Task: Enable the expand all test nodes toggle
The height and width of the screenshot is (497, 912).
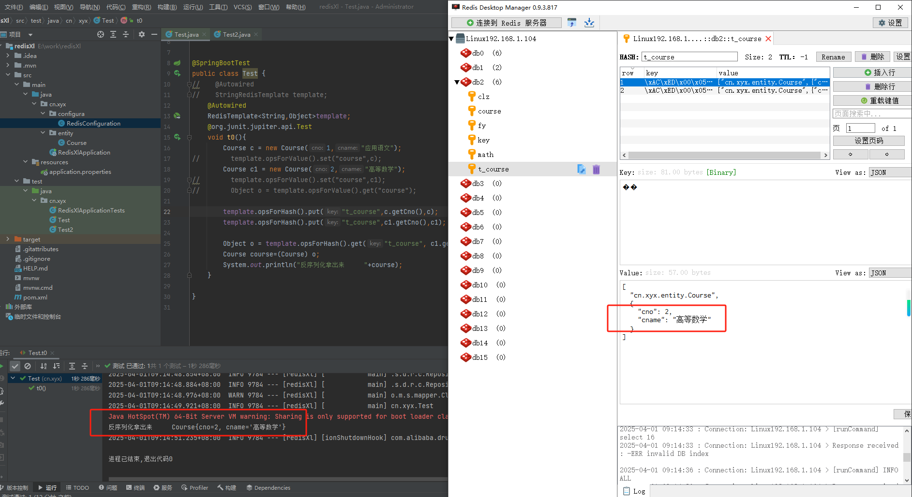Action: 72,366
